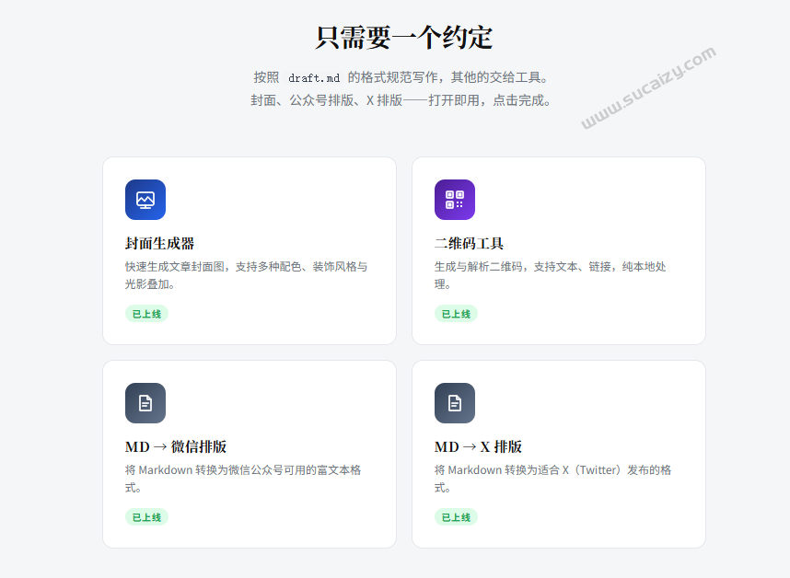This screenshot has width=790, height=578.
Task: Open the MD → X 排版 title
Action: pos(478,447)
